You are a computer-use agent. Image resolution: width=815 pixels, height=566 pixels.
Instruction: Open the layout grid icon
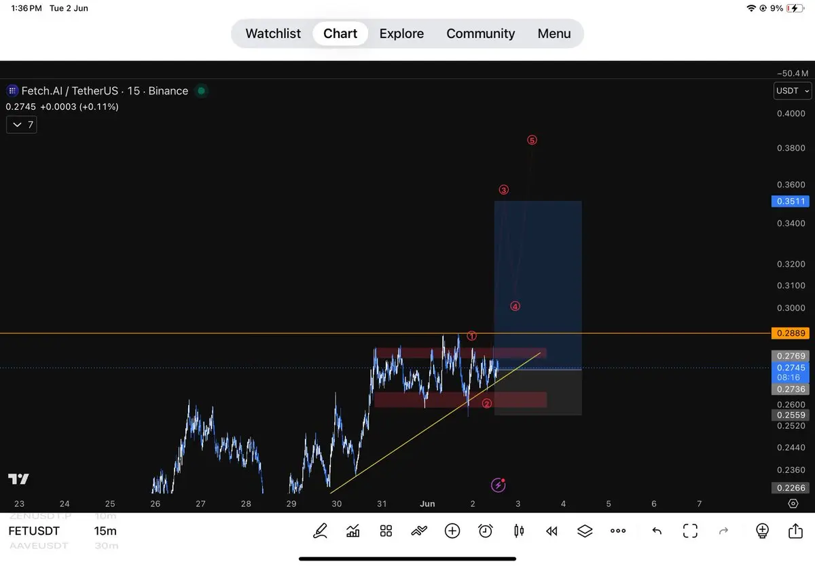(386, 531)
